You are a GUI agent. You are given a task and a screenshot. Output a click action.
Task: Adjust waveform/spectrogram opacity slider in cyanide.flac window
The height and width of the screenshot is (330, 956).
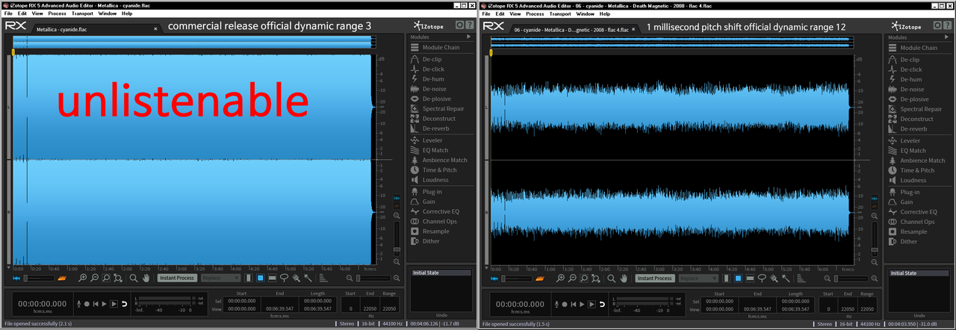[x=39, y=278]
